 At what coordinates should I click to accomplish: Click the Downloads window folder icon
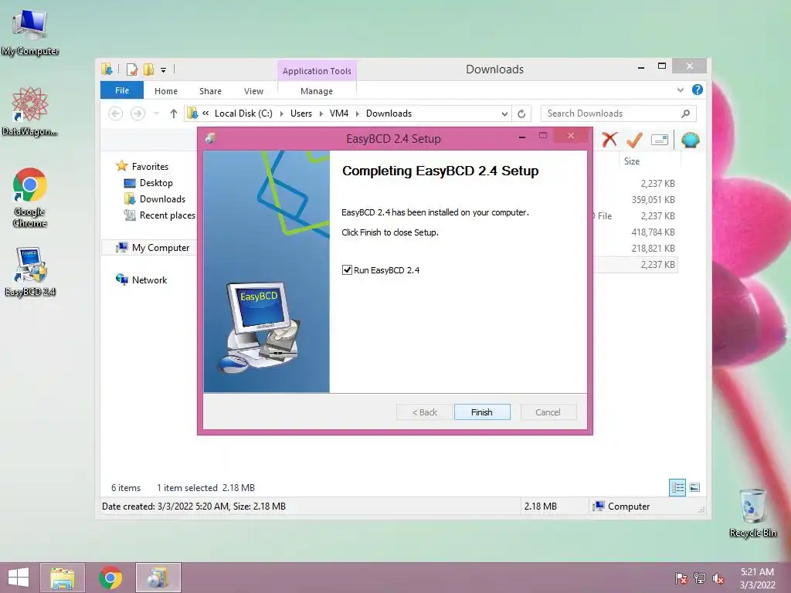tap(107, 69)
